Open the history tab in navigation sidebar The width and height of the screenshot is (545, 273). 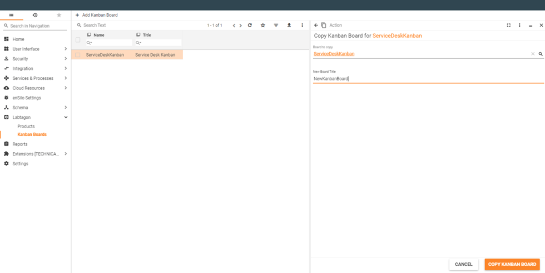click(x=35, y=15)
